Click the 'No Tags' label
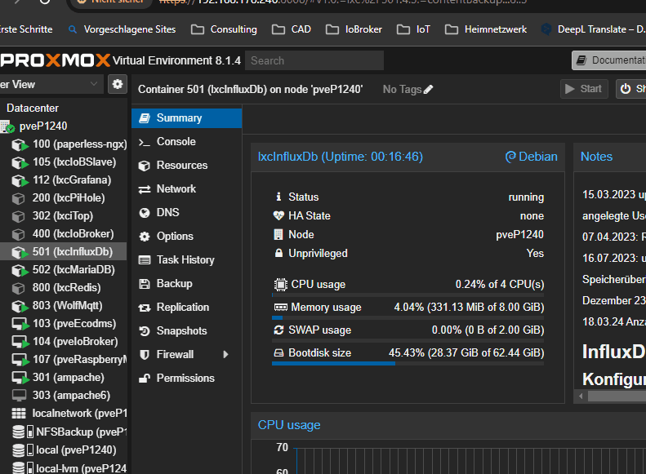646x474 pixels. pyautogui.click(x=402, y=89)
